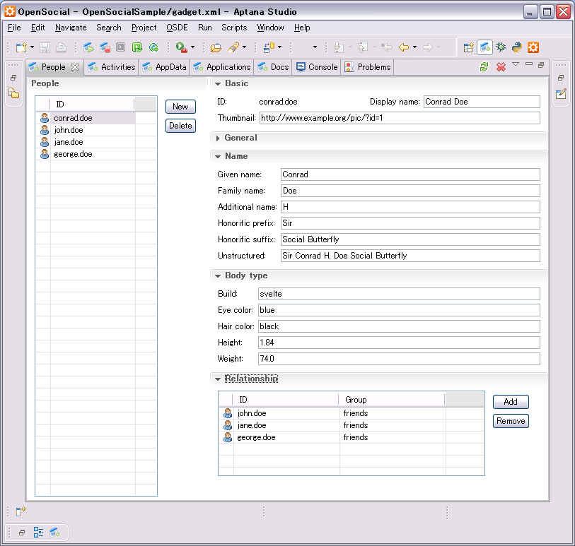Image resolution: width=575 pixels, height=546 pixels.
Task: Click the New person button
Action: coord(180,107)
